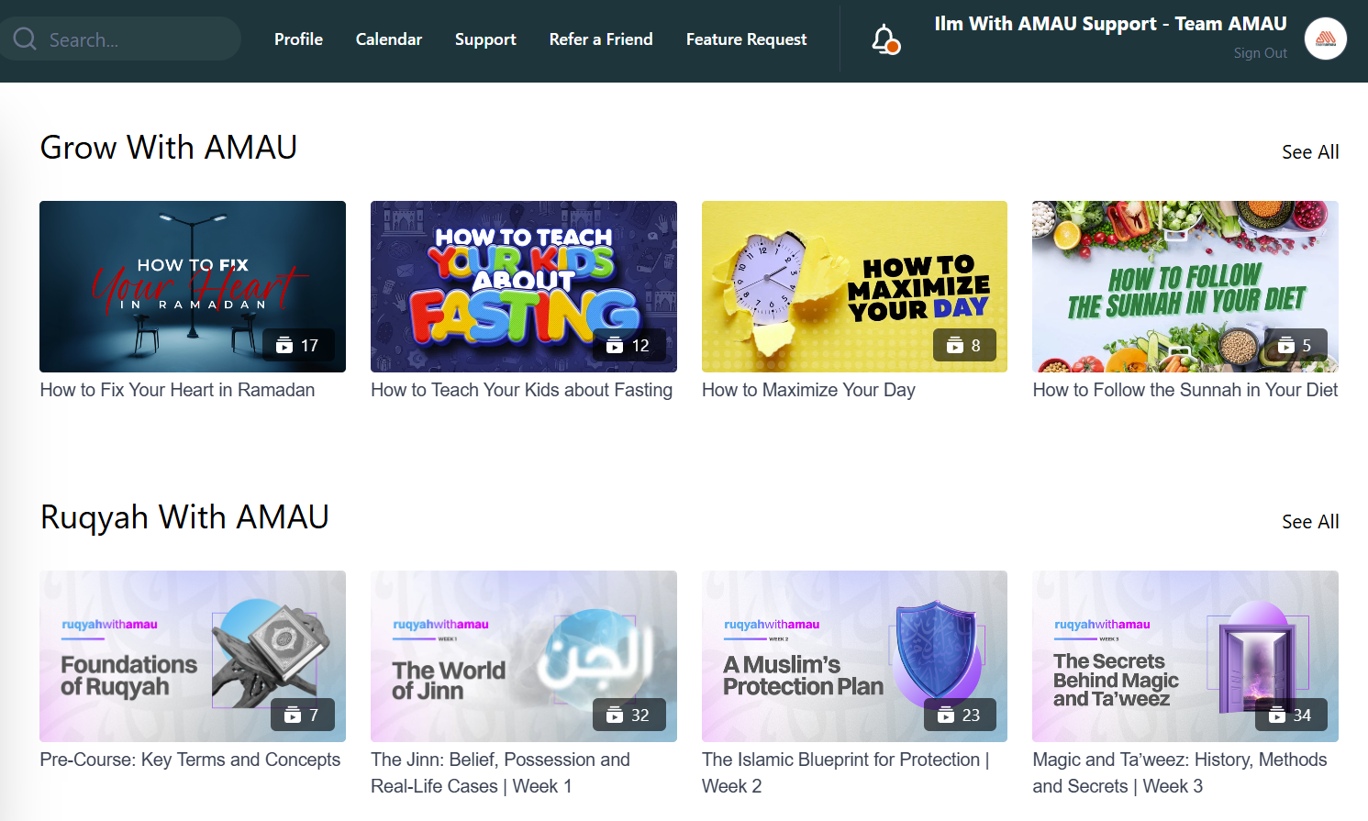Open the Profile menu item
The width and height of the screenshot is (1368, 821).
(298, 39)
